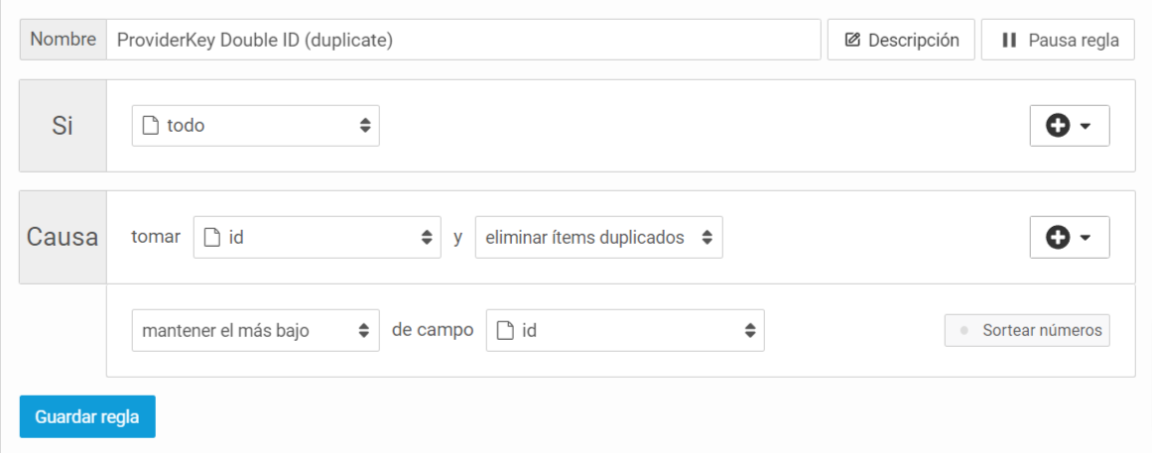Image resolution: width=1152 pixels, height=453 pixels.
Task: Expand the caret next to the Si plus icon
Action: click(x=1086, y=126)
